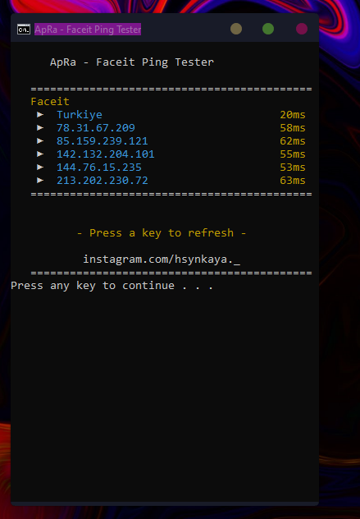360x519 pixels.
Task: Click the Press a key to refresh text
Action: tap(162, 233)
